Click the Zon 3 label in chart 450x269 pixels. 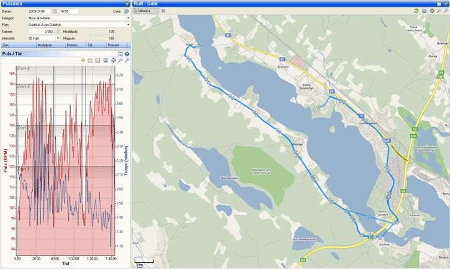[23, 86]
